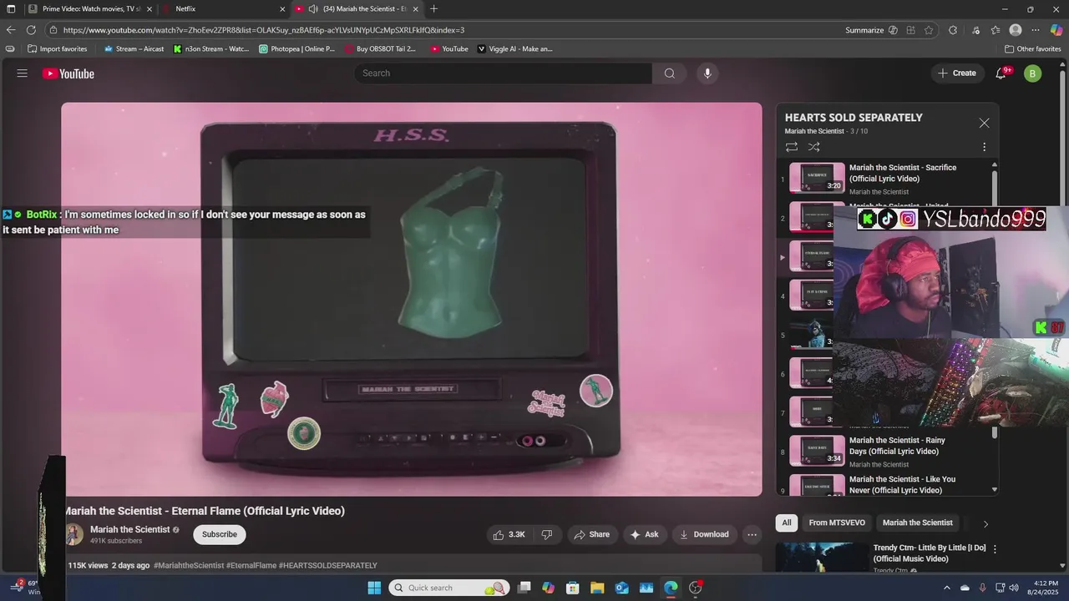
Task: Switch to Netflix browser tab
Action: (x=224, y=8)
